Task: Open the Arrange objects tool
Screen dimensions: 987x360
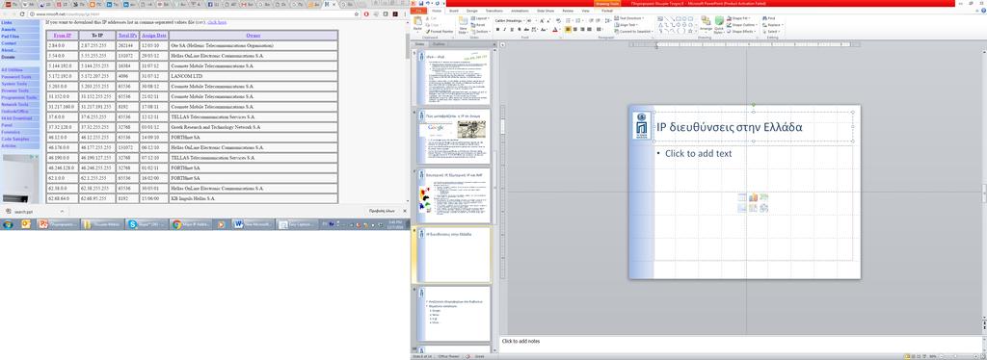Action: tap(706, 24)
